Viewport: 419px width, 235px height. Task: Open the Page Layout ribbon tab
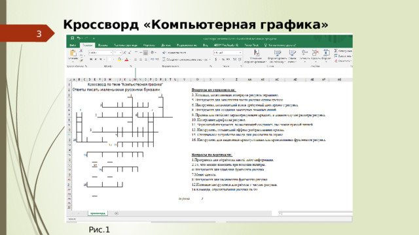coord(126,45)
